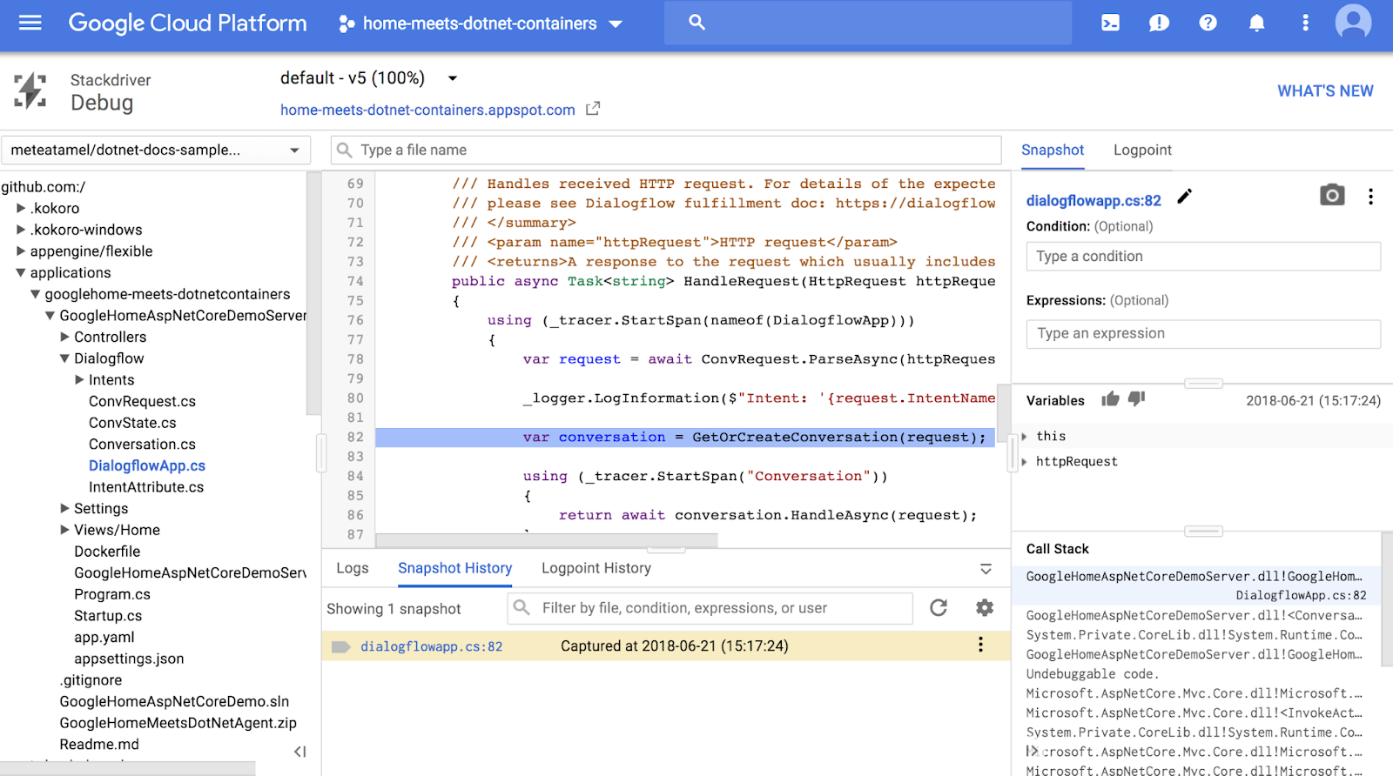Activate Cloud Shell icon
This screenshot has height=776, width=1393.
click(x=1111, y=23)
